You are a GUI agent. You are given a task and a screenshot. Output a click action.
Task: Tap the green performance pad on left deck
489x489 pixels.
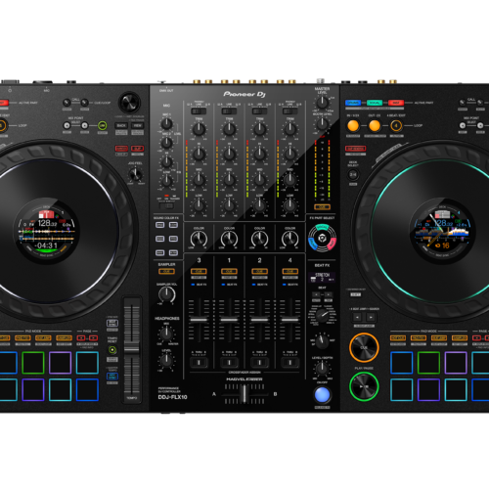point(33,363)
